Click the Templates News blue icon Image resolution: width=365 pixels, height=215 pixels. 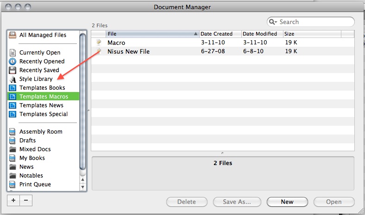tap(13, 105)
